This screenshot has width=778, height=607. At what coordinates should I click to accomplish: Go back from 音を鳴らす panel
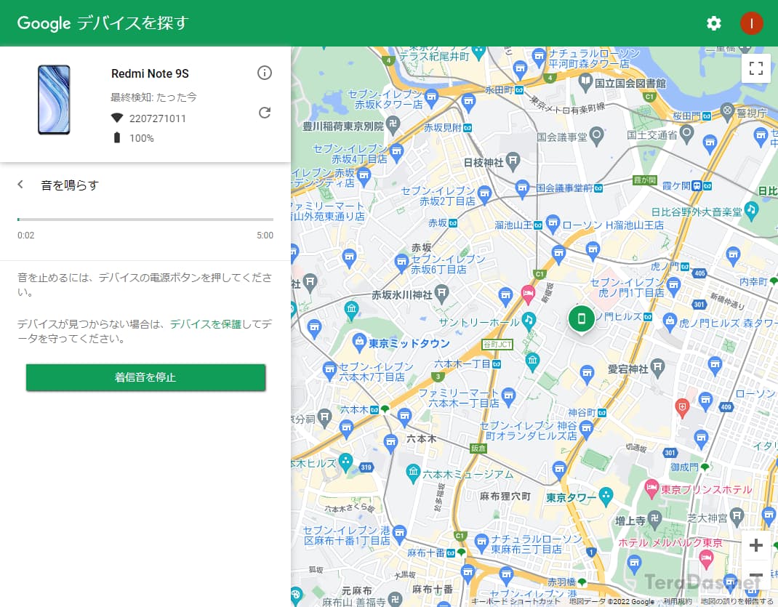click(20, 185)
